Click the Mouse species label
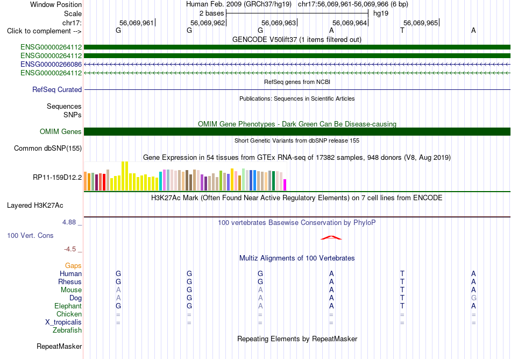The width and height of the screenshot is (511, 359). tap(71, 290)
